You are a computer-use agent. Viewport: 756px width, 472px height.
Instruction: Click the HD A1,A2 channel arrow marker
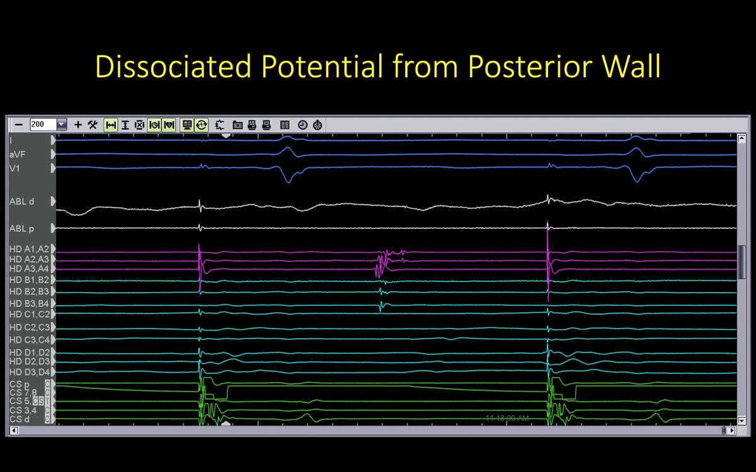point(53,249)
